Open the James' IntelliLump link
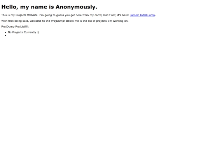This screenshot has width=210, height=157. 142,15
